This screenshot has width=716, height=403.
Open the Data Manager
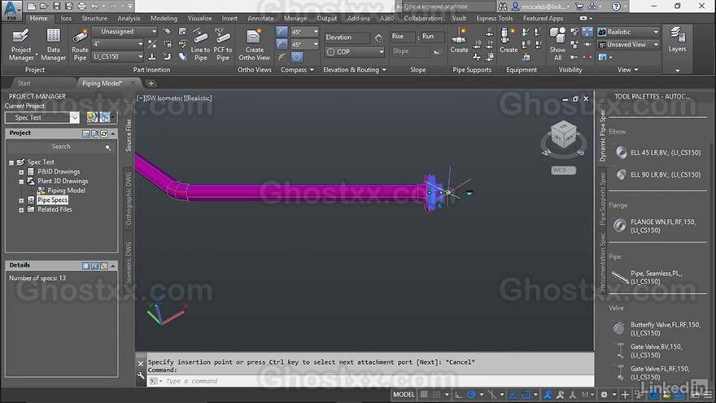pyautogui.click(x=53, y=45)
